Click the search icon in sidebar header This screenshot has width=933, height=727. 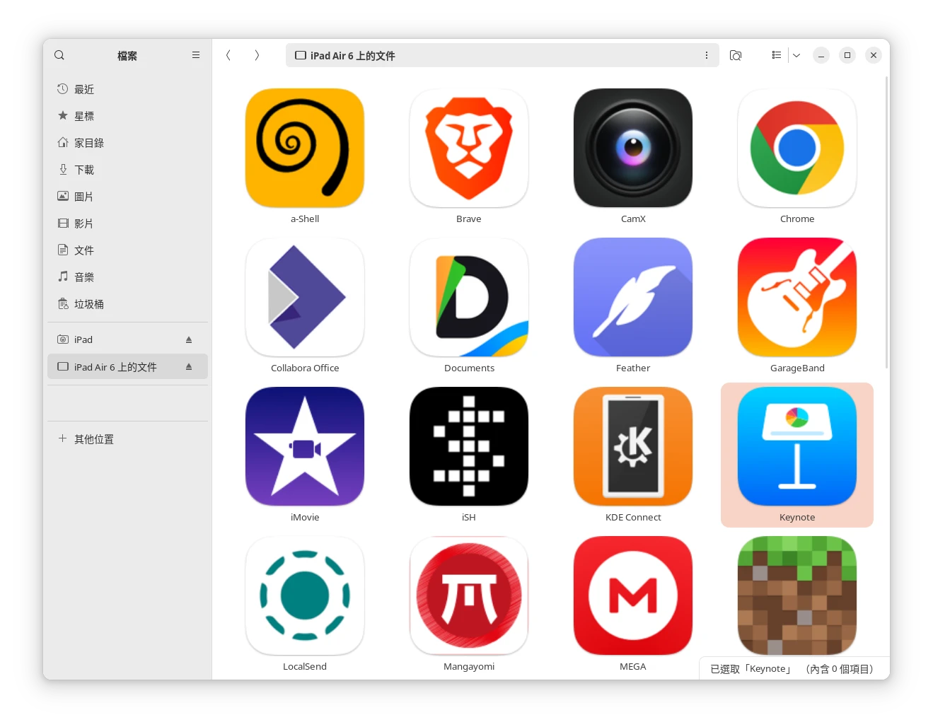tap(59, 55)
